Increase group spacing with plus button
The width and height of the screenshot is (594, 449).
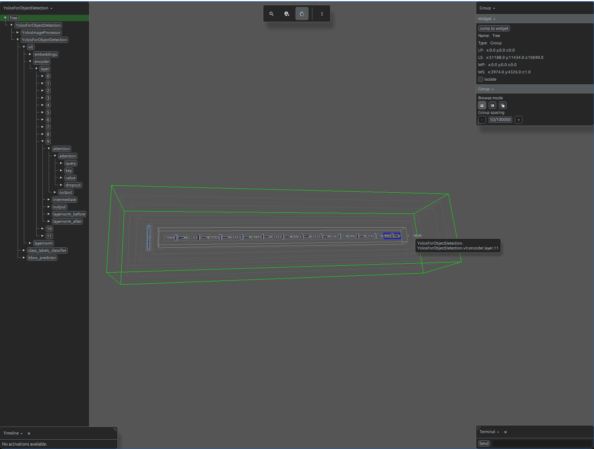[519, 120]
